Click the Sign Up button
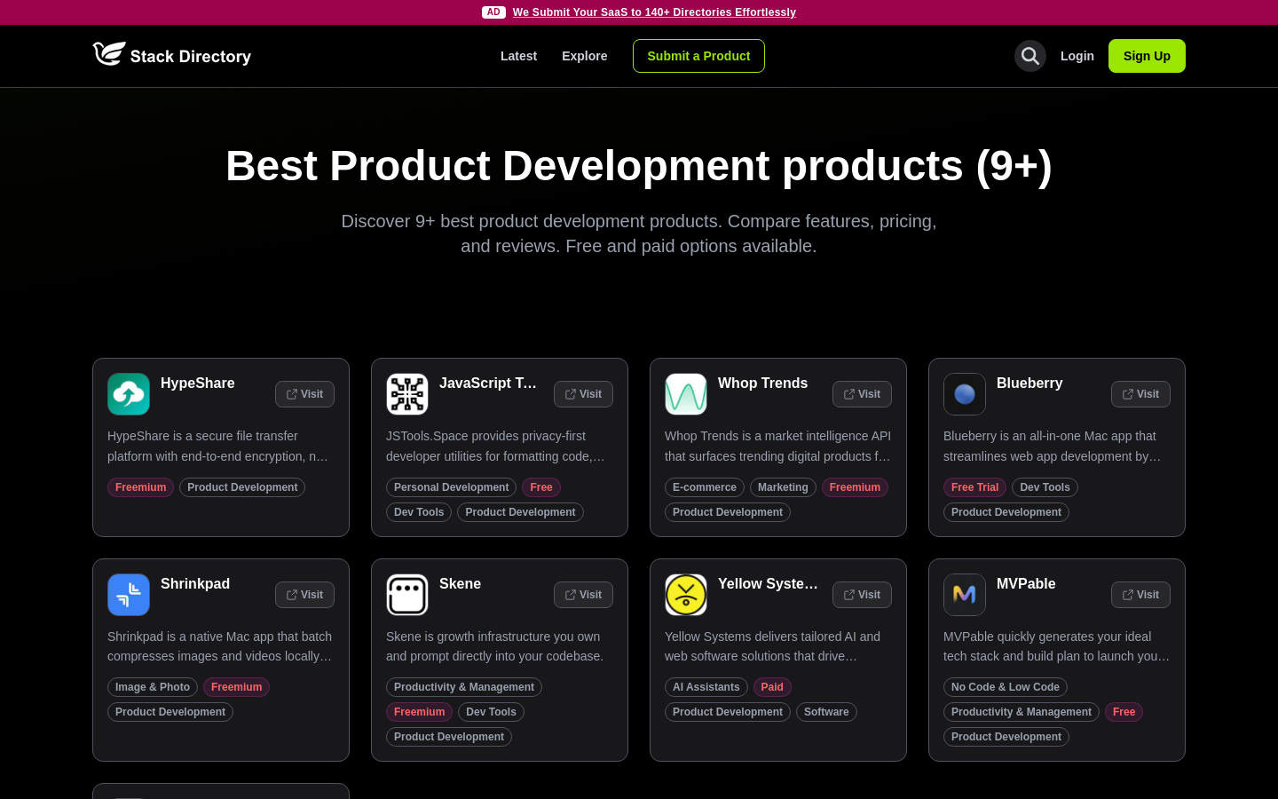Viewport: 1278px width, 799px height. pyautogui.click(x=1147, y=56)
